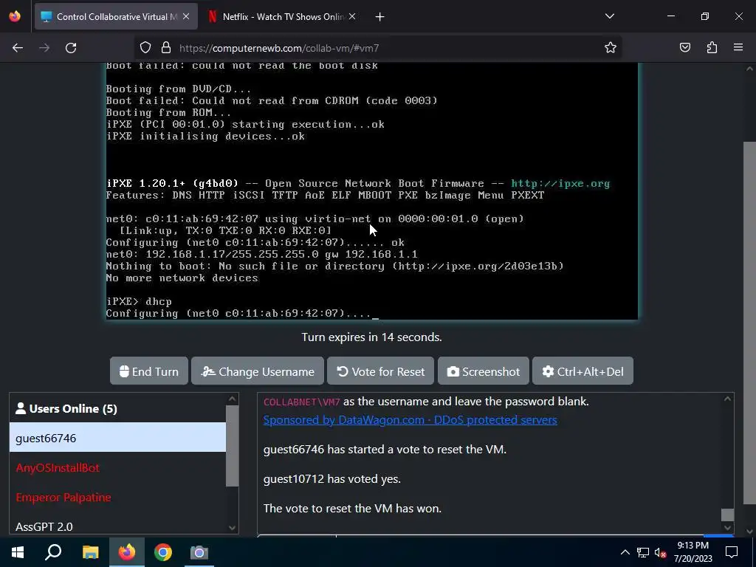Show hidden system tray icons
Image resolution: width=756 pixels, height=567 pixels.
pos(625,552)
